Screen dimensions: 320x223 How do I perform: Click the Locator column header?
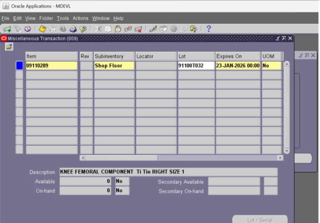[x=156, y=56]
